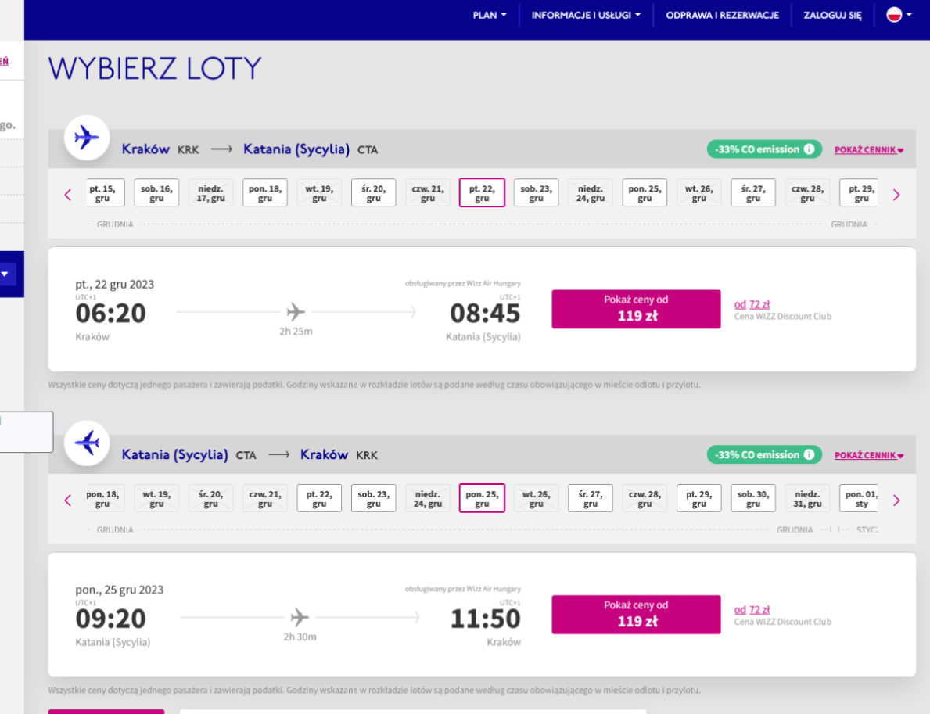Viewport: 930px width, 714px height.
Task: Select outbound date sob. 23 gru
Action: point(536,192)
